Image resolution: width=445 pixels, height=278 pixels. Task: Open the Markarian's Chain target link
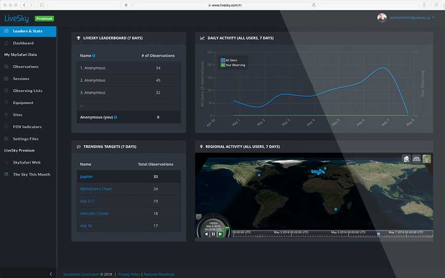(x=96, y=189)
